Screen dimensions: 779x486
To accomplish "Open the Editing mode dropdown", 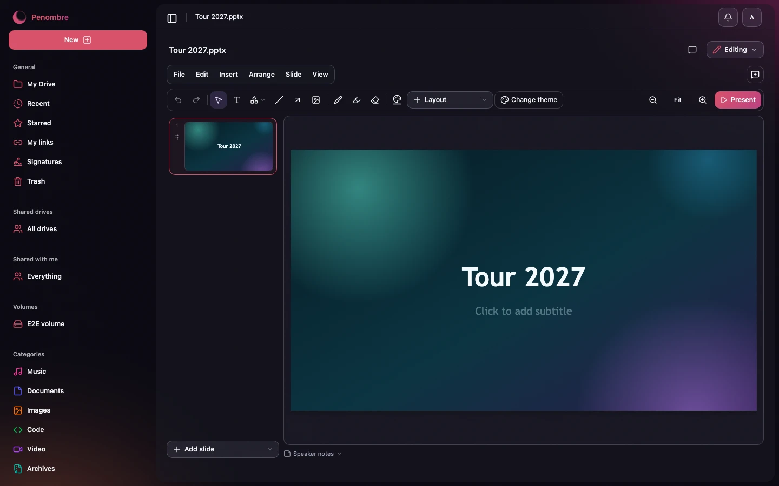I will tap(735, 50).
